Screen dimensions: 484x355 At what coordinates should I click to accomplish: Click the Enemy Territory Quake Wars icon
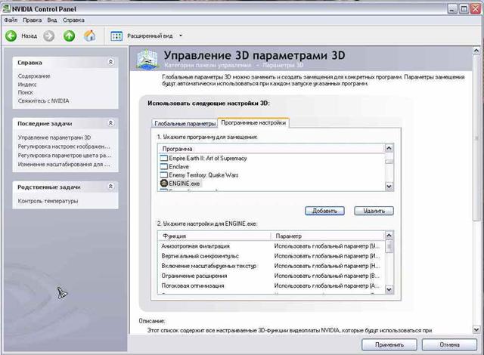click(x=164, y=175)
